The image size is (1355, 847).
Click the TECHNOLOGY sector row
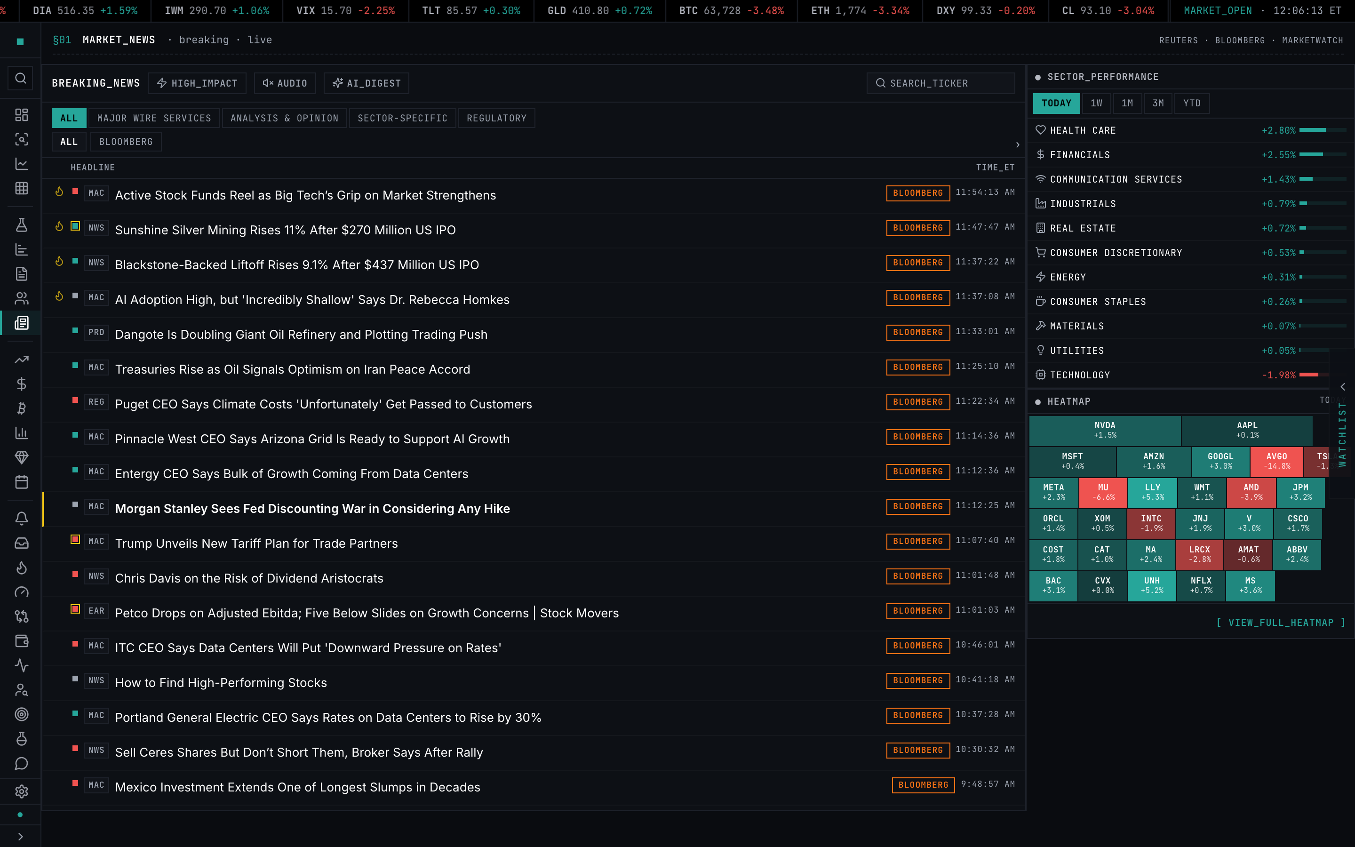point(1190,375)
